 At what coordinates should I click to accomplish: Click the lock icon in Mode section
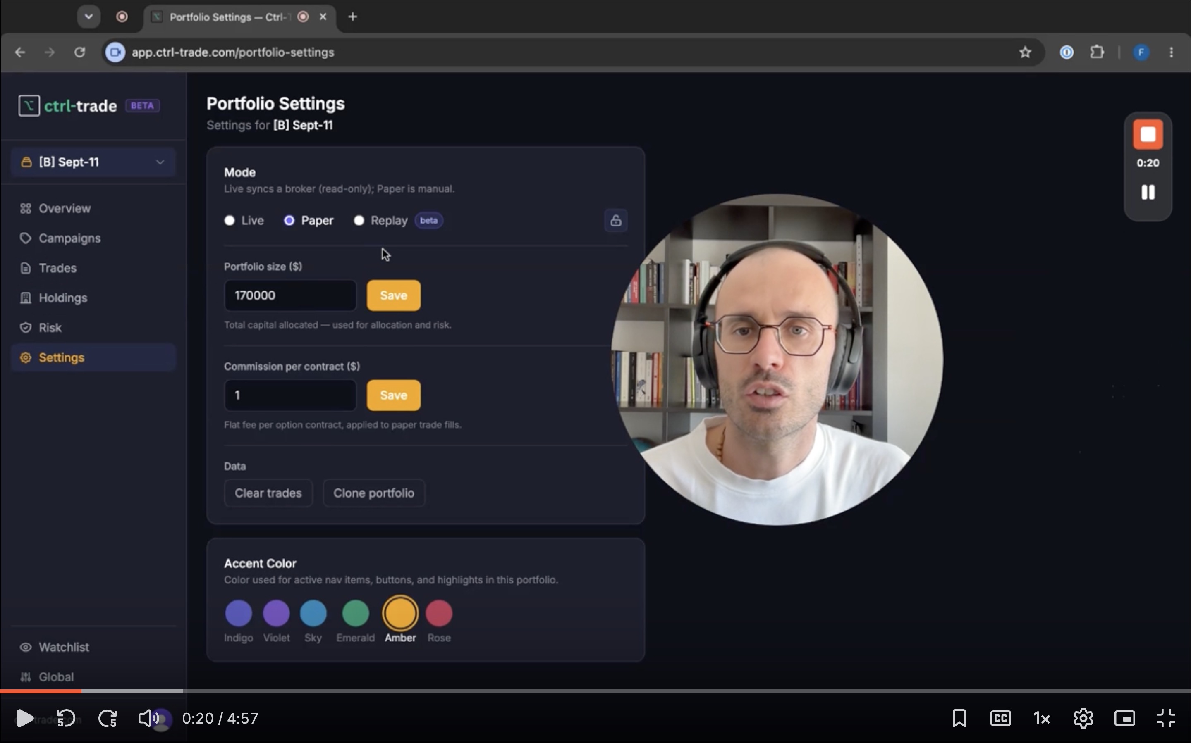[x=616, y=221]
